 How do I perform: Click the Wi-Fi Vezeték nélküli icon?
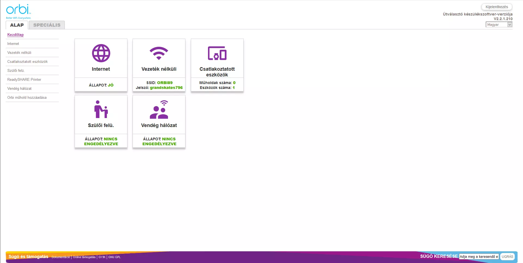(x=159, y=53)
